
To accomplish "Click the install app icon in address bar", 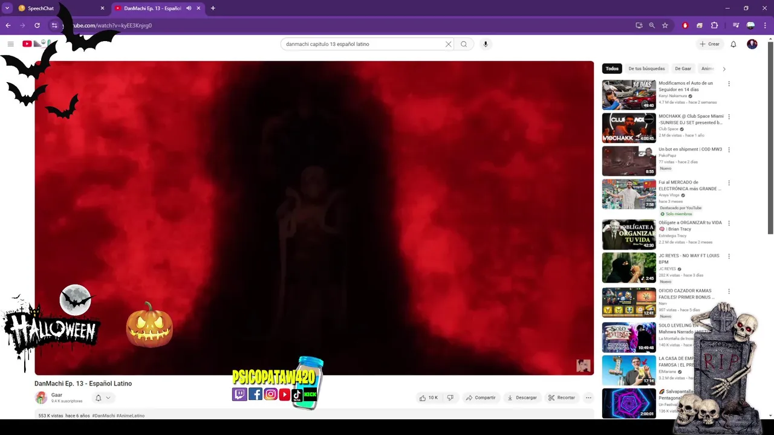I will (639, 25).
